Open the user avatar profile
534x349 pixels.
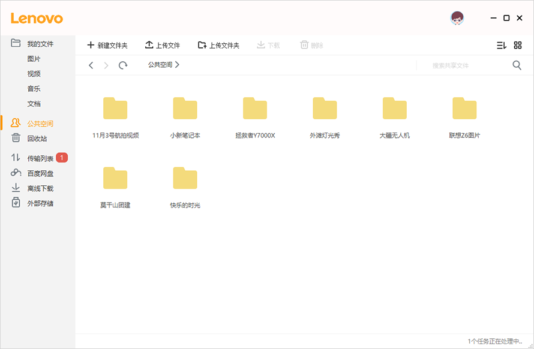(x=457, y=18)
